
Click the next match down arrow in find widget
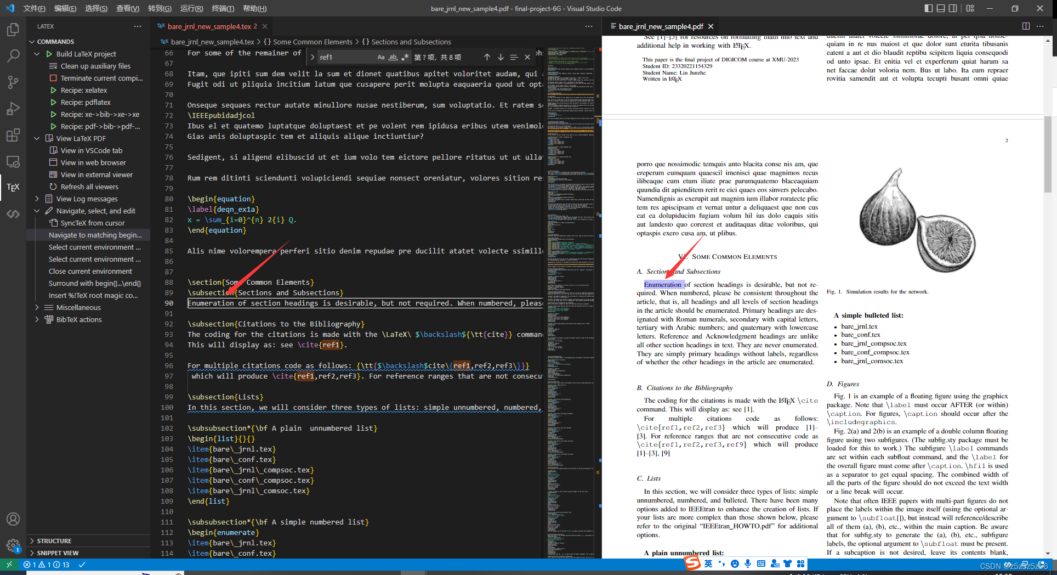[x=500, y=57]
